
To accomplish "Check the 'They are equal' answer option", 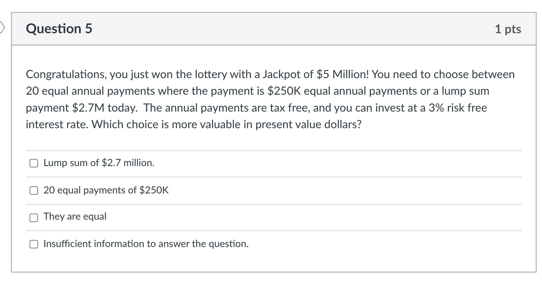I will [x=34, y=217].
